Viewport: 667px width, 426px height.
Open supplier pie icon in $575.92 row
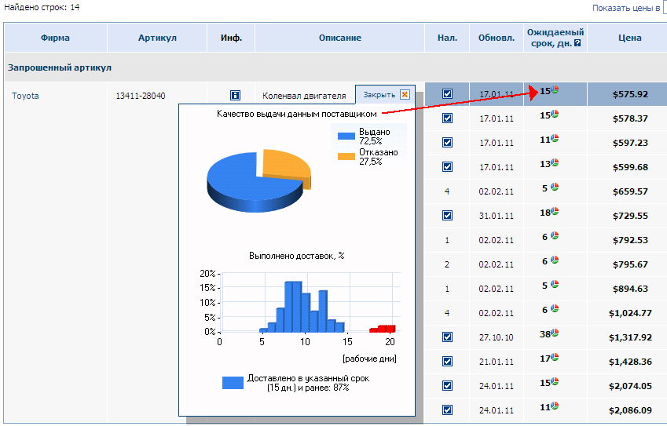[x=555, y=89]
